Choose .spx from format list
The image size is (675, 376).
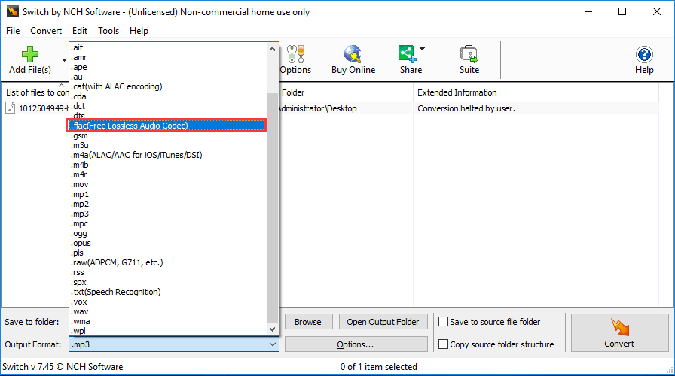[x=168, y=282]
